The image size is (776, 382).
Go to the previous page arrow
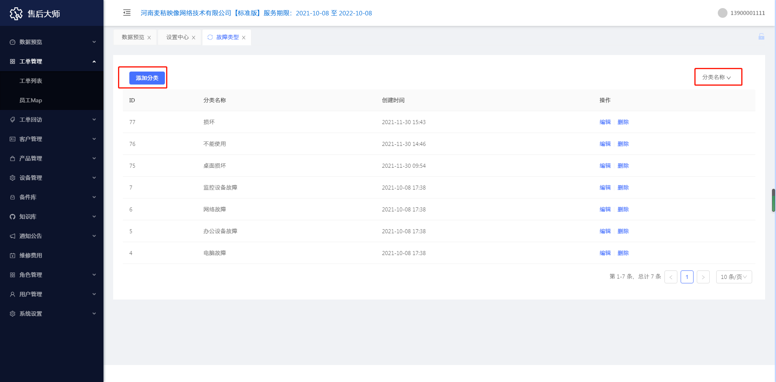(671, 277)
